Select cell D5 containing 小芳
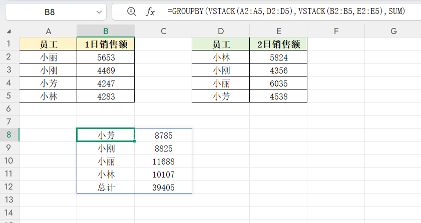The image size is (421, 223). click(x=221, y=96)
